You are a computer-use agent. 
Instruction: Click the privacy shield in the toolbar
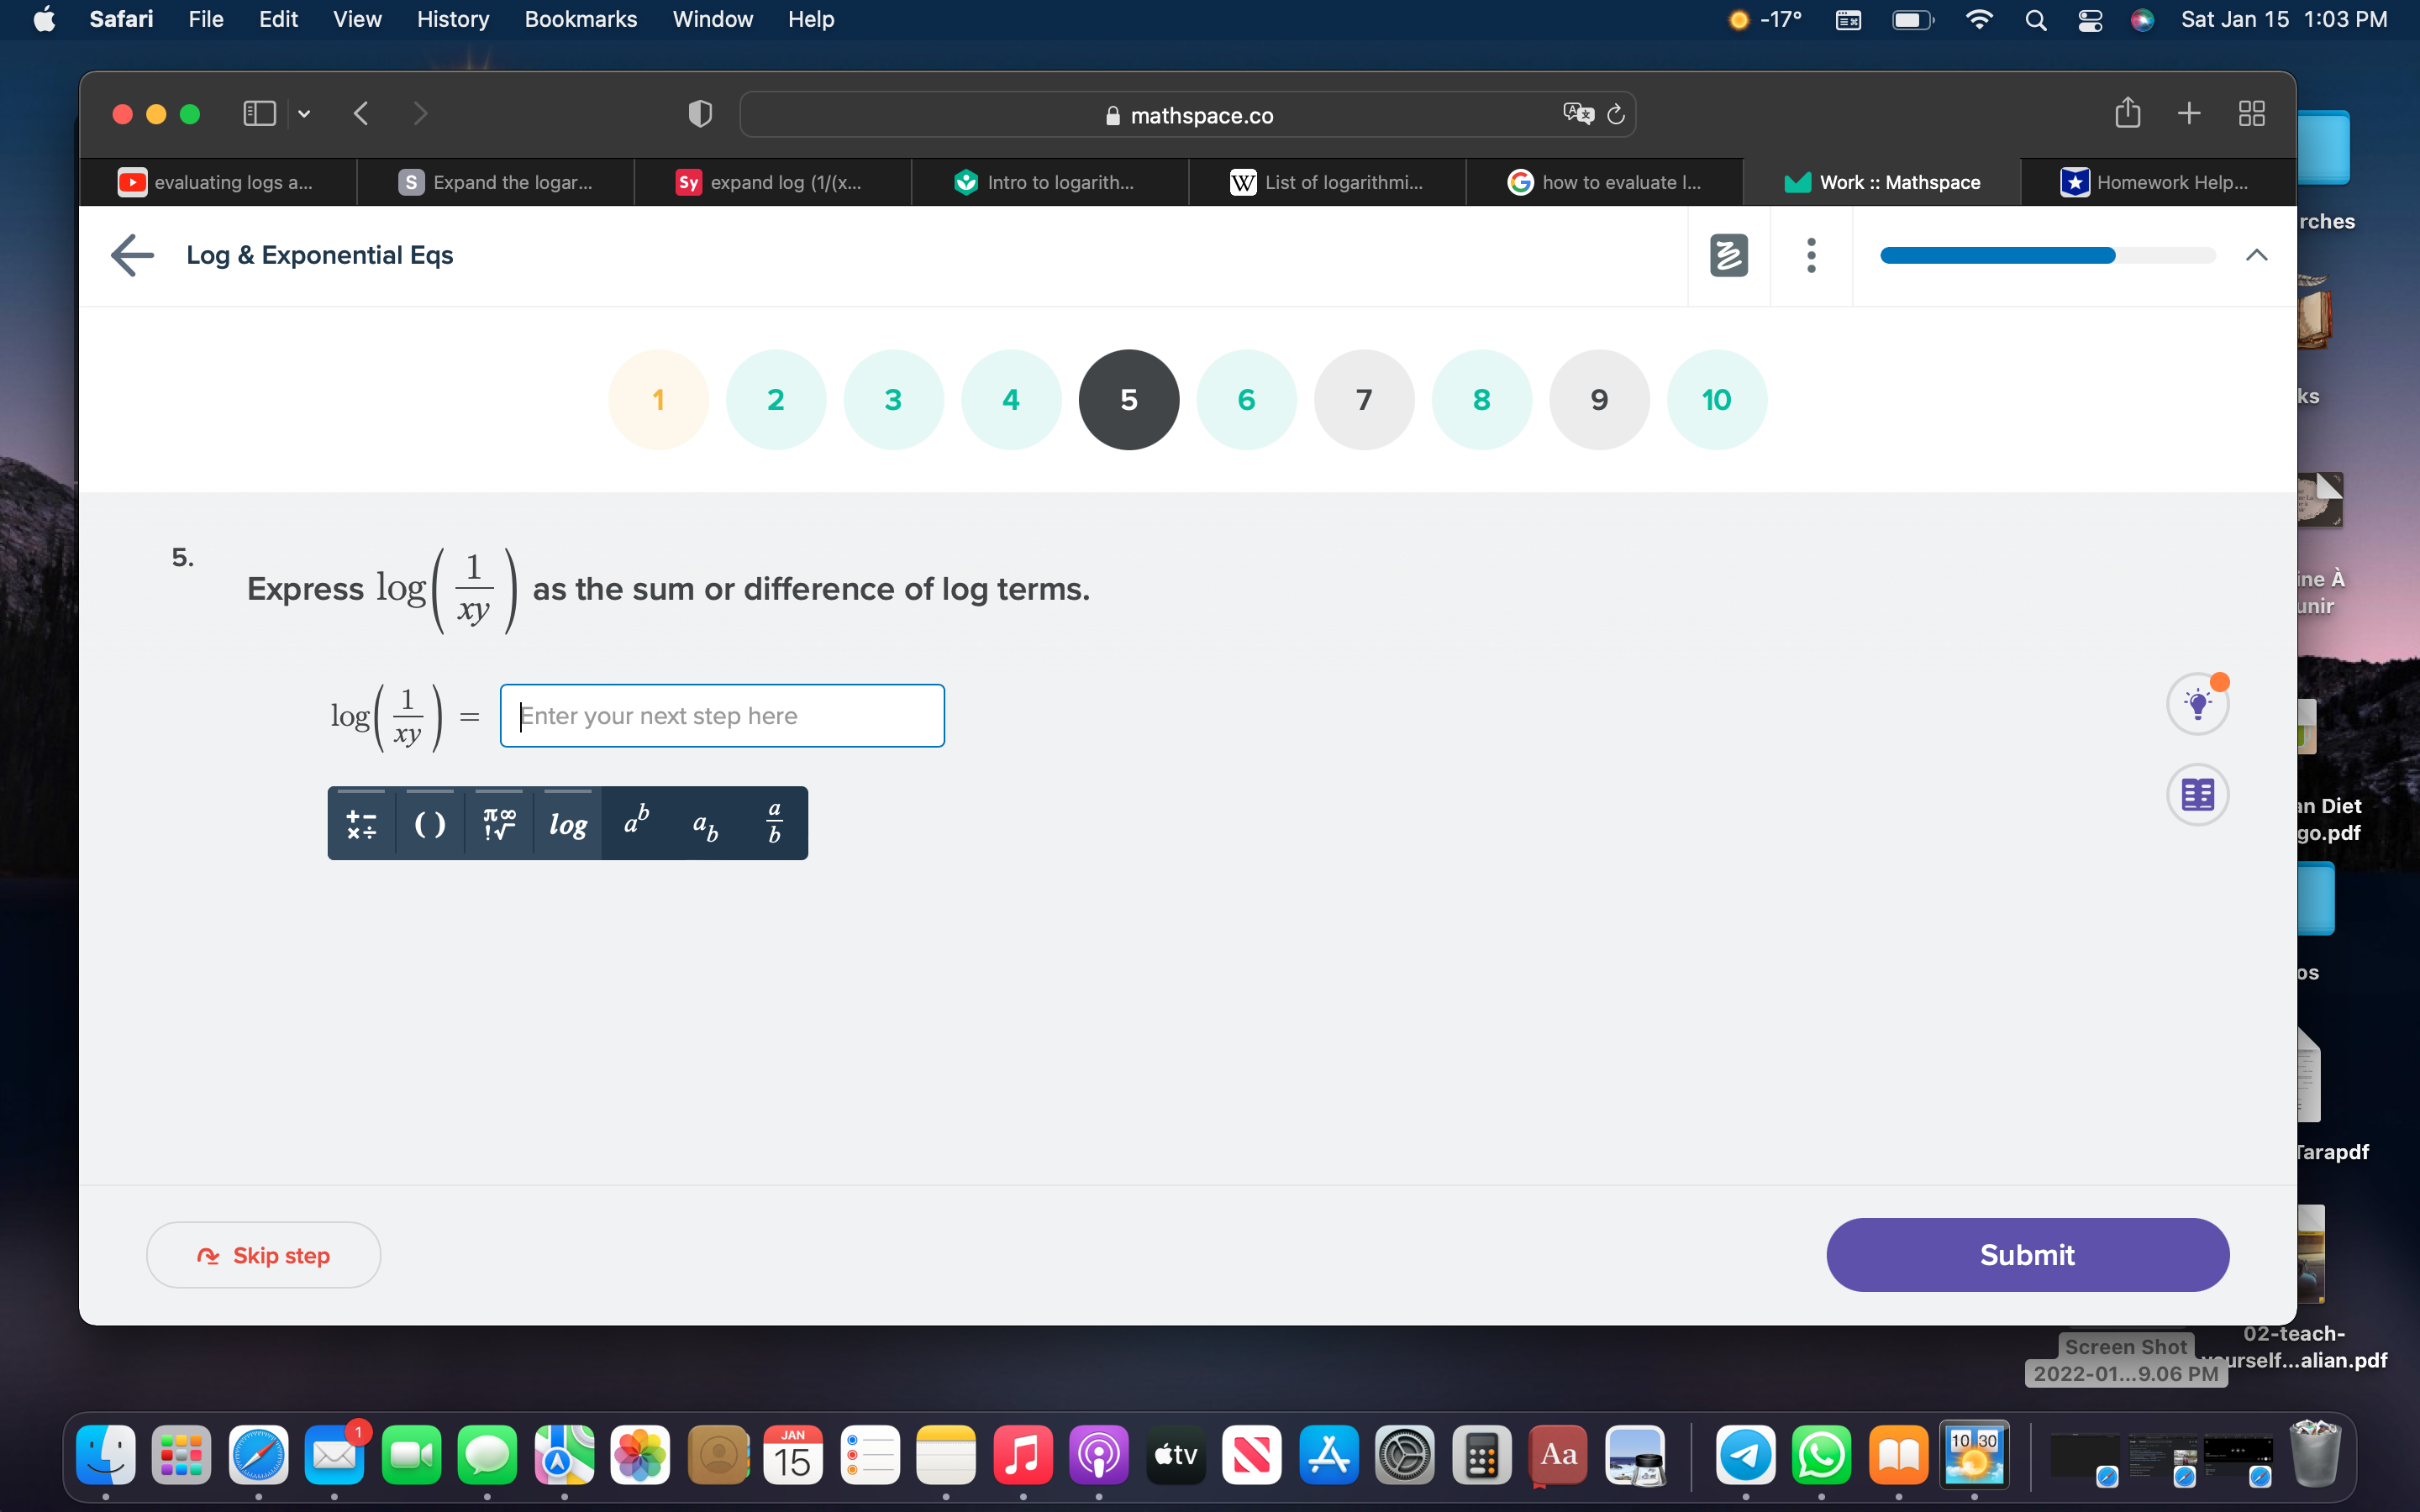click(698, 113)
